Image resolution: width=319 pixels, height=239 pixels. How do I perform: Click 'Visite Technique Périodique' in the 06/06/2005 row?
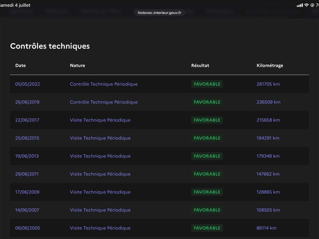tap(100, 228)
